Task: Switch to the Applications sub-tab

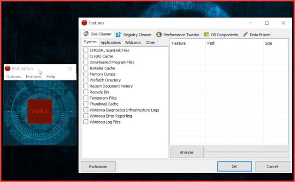Action: [111, 43]
